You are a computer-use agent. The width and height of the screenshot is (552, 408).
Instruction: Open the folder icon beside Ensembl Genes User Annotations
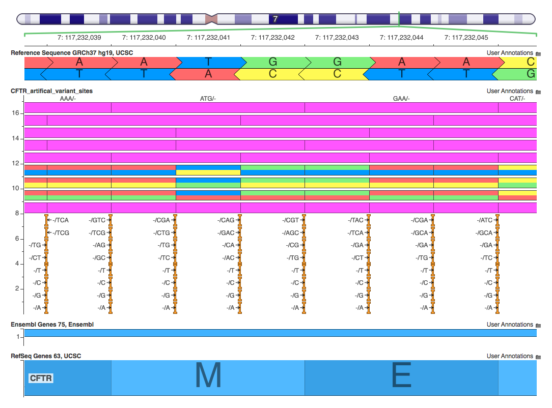(x=538, y=325)
